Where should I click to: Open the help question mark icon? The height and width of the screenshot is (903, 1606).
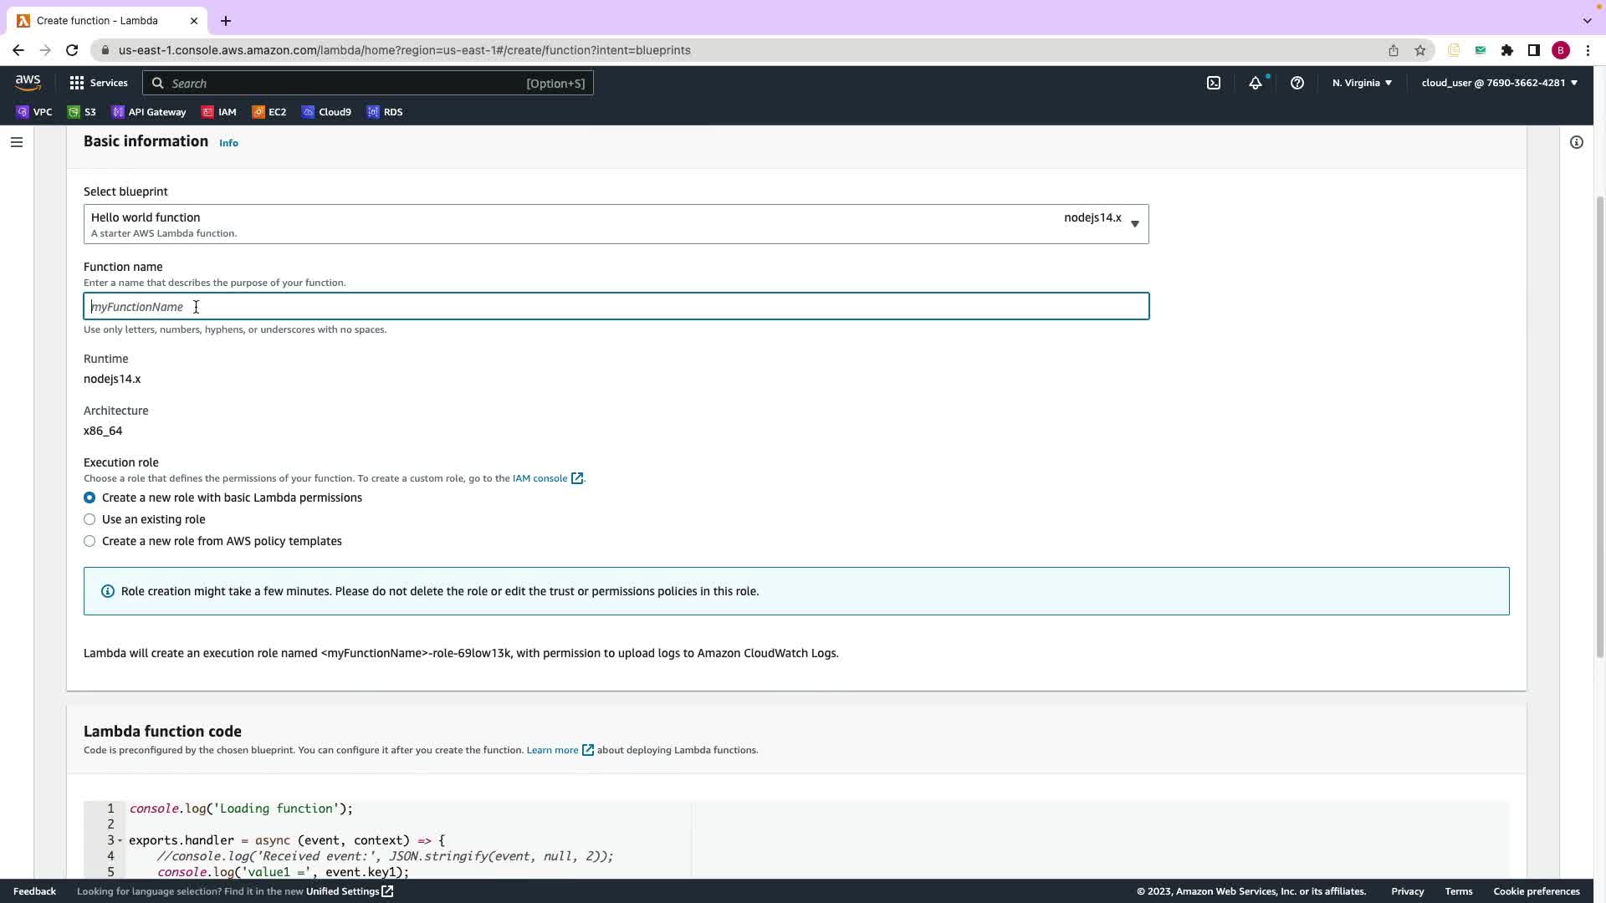coord(1297,83)
